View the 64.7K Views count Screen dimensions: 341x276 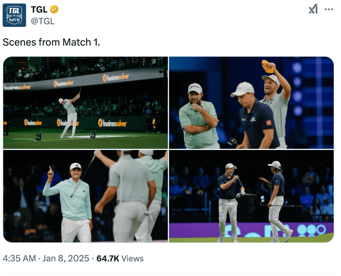point(120,258)
